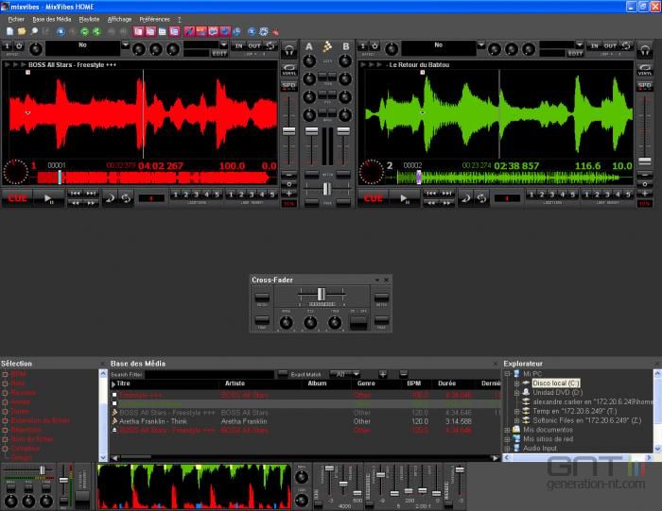Screen dimensions: 662x511
Task: Click deck 2 headphone monitor icon
Action: coord(645,51)
